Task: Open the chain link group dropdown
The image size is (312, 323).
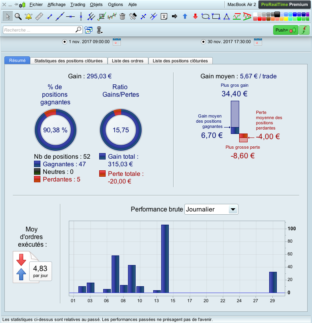Action: (x=100, y=30)
